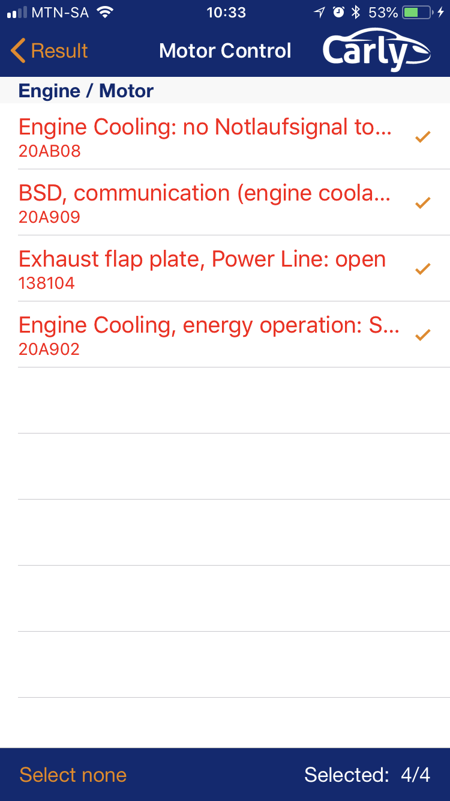Tap the location arrow status icon
450x801 pixels.
coord(320,12)
